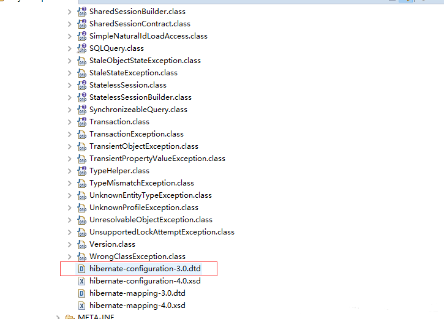Expand the UnknownProfileException.class node
The image size is (444, 319).
point(69,208)
